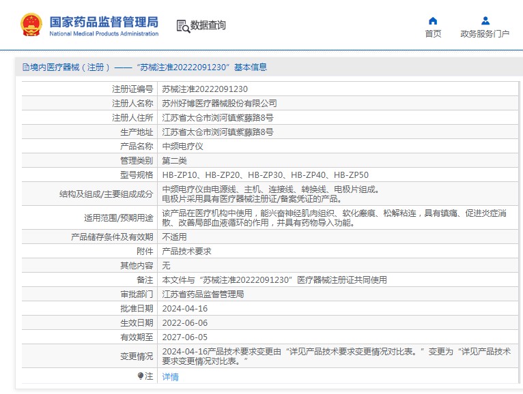The width and height of the screenshot is (523, 394).
Task: Click the lightbulb icon beside 注
Action: (x=141, y=376)
